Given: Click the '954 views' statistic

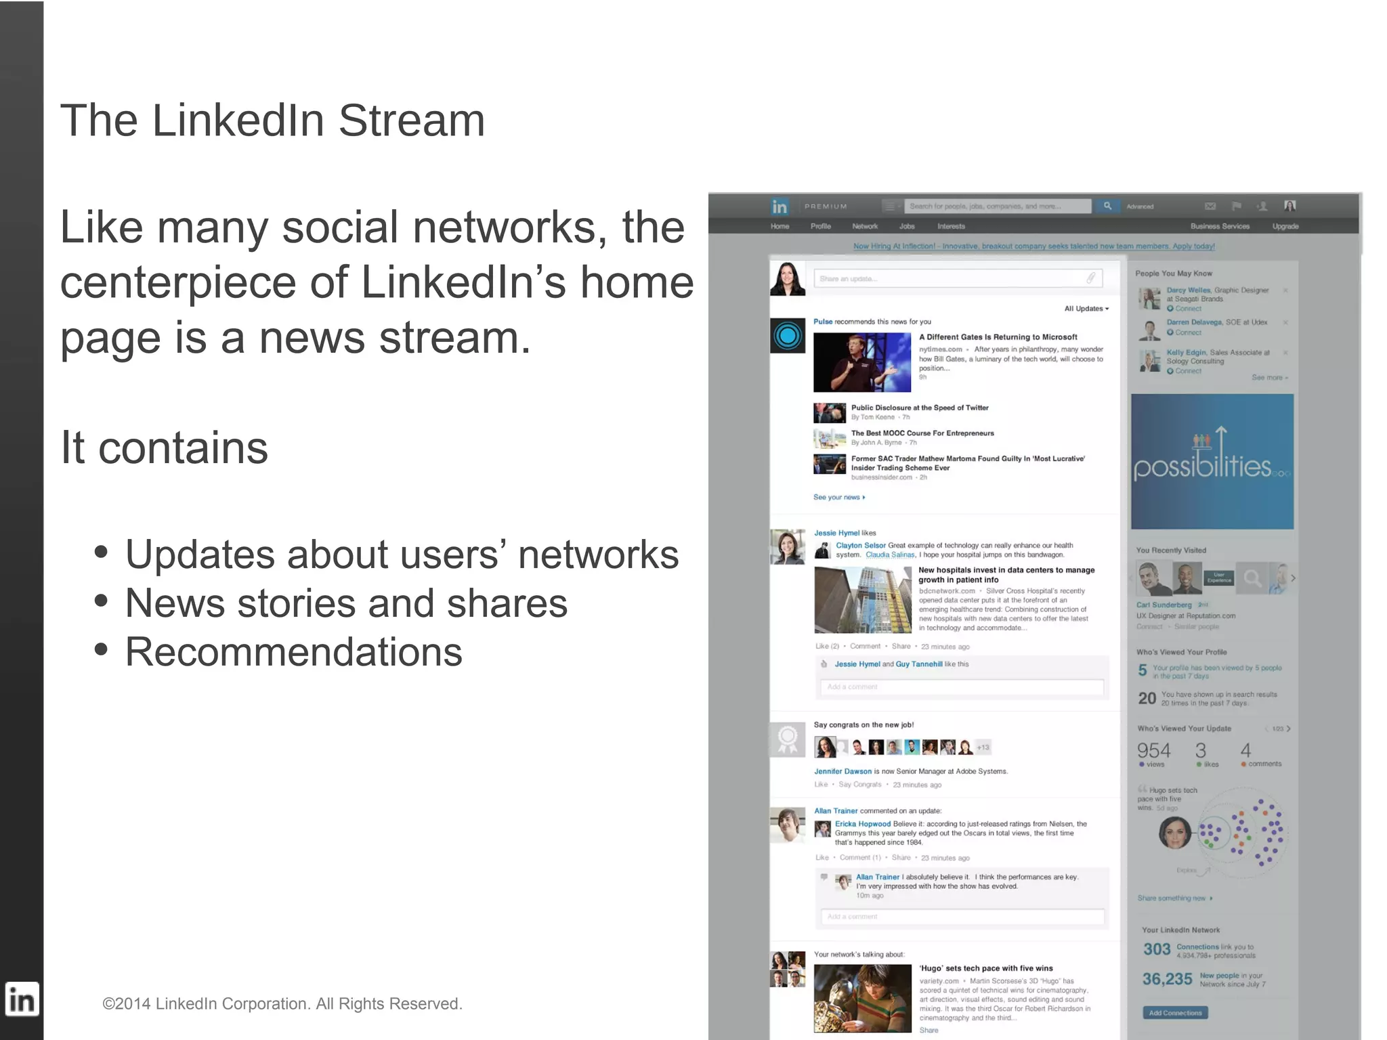Looking at the screenshot, I should pos(1153,754).
